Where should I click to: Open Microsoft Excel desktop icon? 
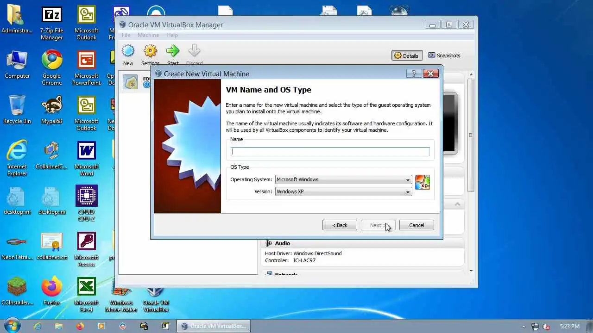pyautogui.click(x=86, y=295)
